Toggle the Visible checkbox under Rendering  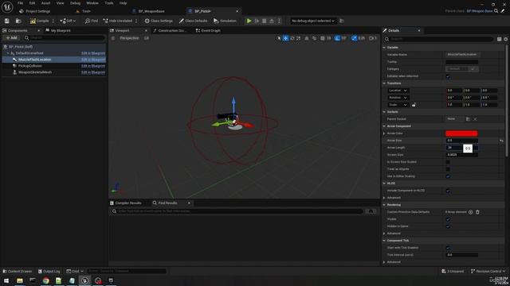coord(448,219)
